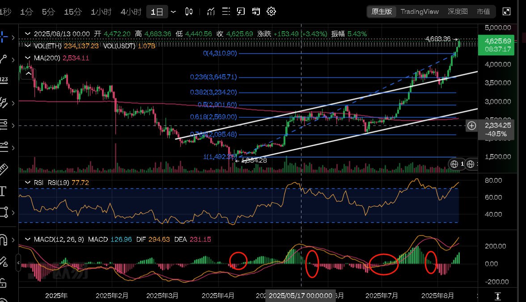Viewport: 526px width, 302px height.
Task: Click the auto-scale button at bottom right
Action: point(498,296)
